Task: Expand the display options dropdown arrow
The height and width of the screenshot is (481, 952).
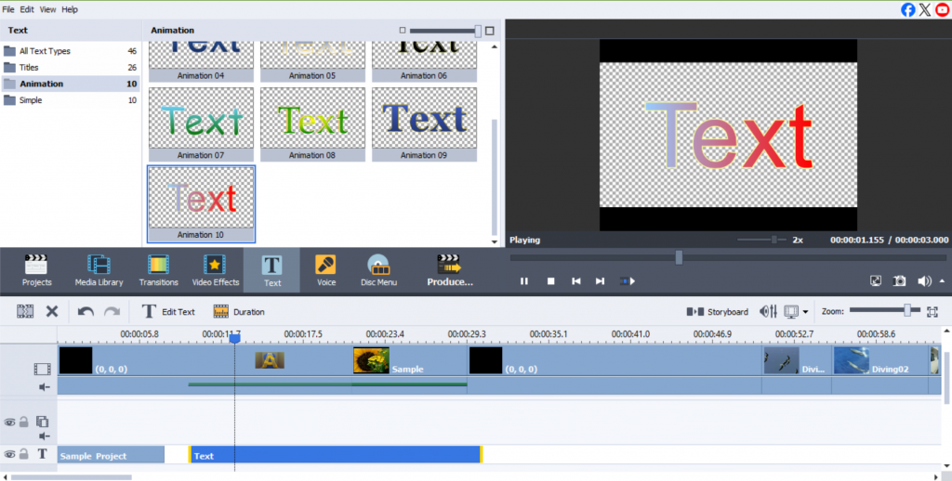Action: 805,312
